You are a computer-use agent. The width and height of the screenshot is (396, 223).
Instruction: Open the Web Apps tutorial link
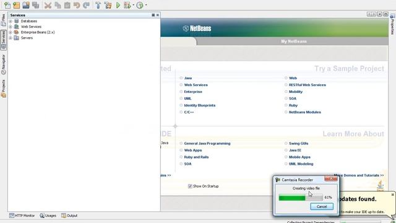(193, 150)
